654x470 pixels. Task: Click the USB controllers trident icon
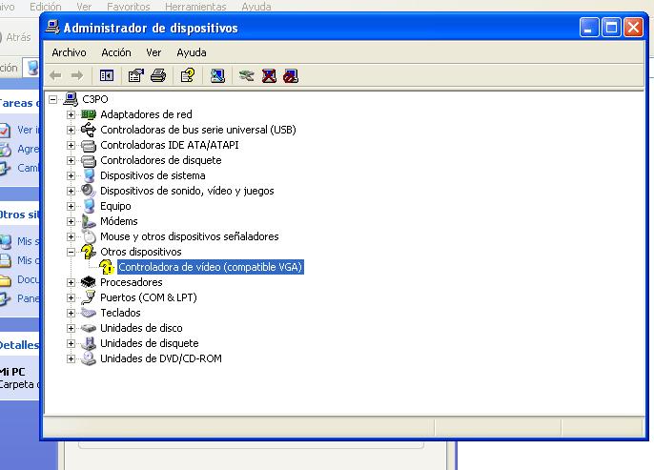pyautogui.click(x=89, y=130)
